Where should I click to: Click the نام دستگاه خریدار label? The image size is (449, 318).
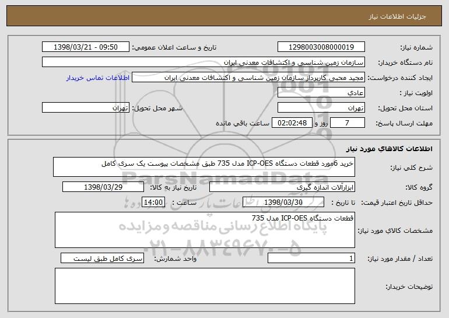tap(405, 63)
